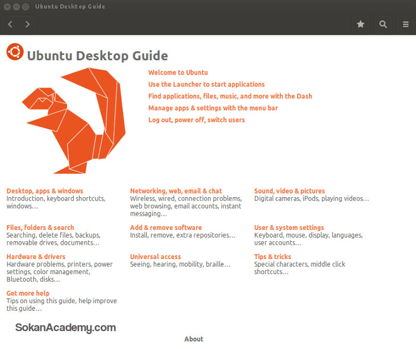Open Universal access topic
The height and width of the screenshot is (349, 416).
pos(155,257)
